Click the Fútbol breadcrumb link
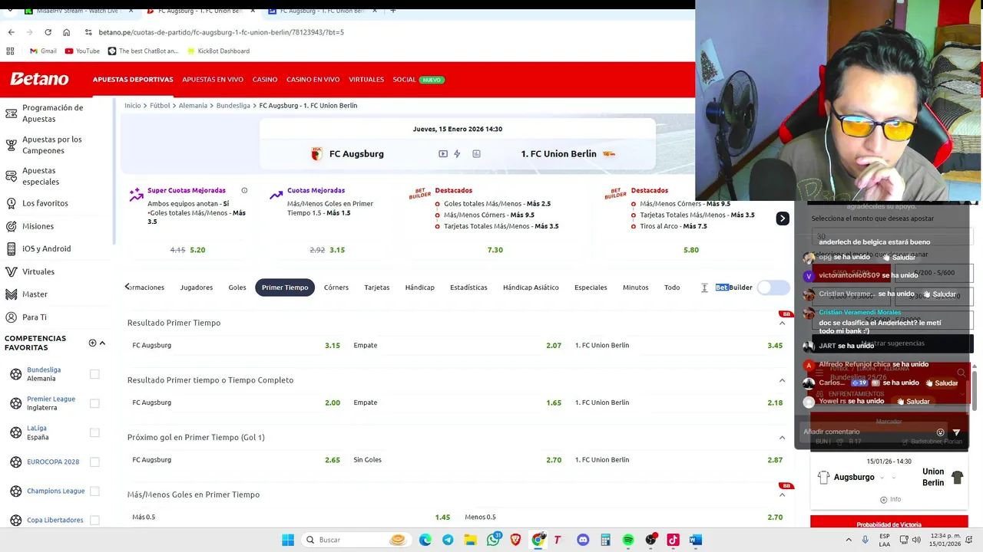Screen dimensions: 983x552 [160, 105]
